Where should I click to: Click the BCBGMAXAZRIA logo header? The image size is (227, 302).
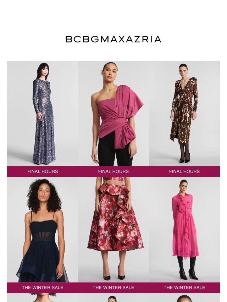113,39
